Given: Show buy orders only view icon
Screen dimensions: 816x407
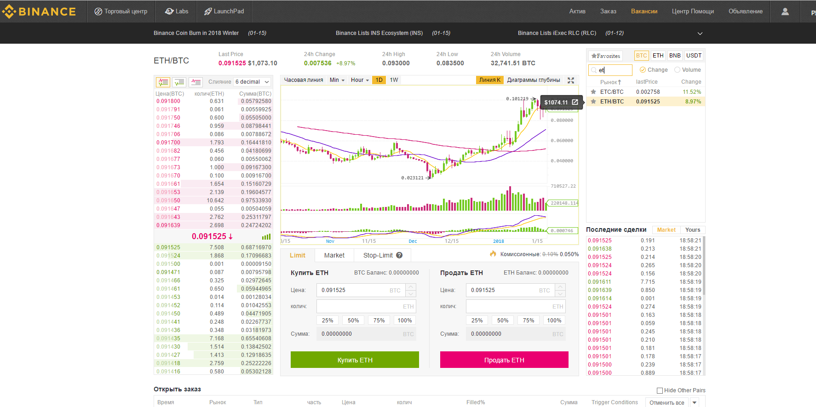Looking at the screenshot, I should 179,82.
